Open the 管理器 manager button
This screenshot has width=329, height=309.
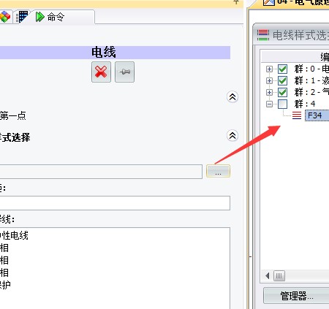[x=296, y=296]
